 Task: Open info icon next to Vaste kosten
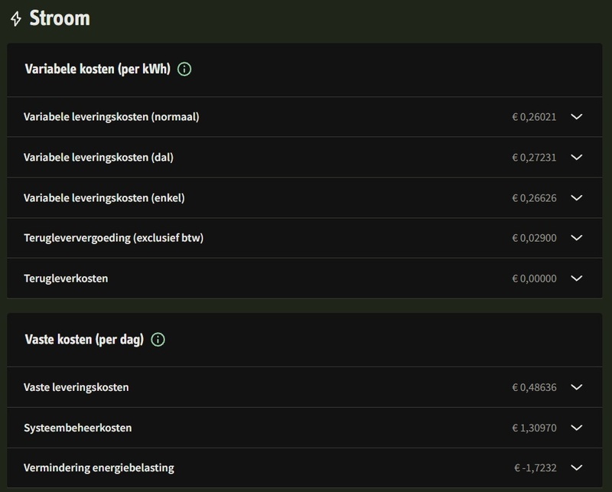158,339
